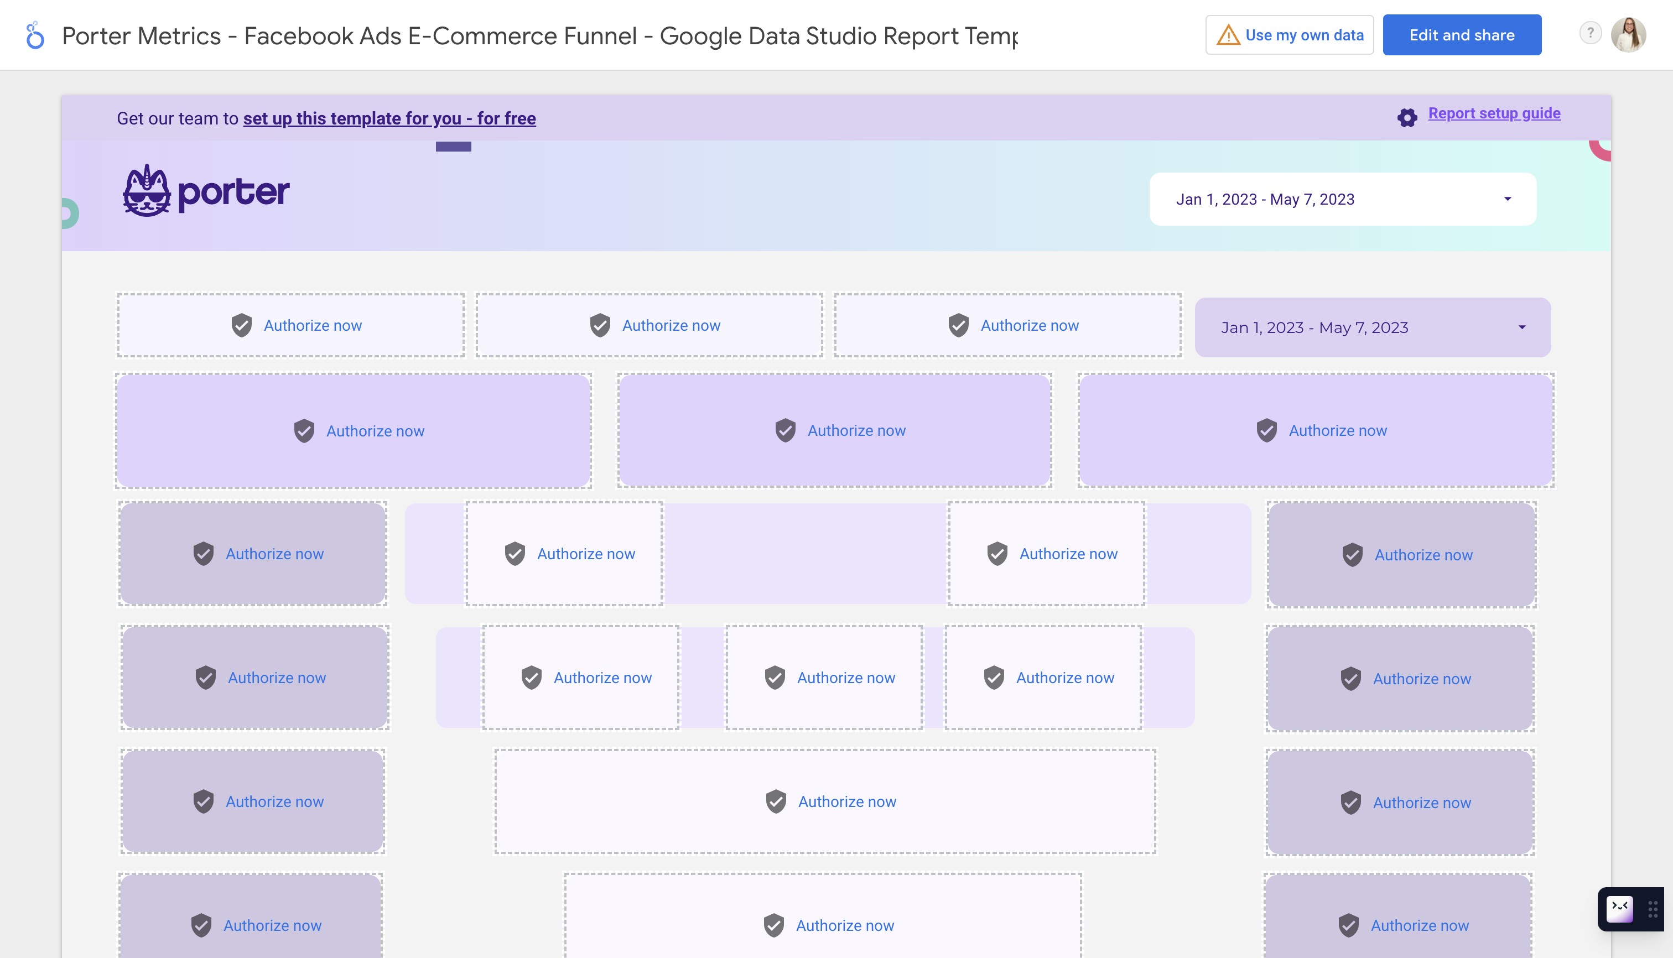Viewport: 1673px width, 958px height.
Task: Click the floating widget icon at bottom right
Action: point(1620,909)
